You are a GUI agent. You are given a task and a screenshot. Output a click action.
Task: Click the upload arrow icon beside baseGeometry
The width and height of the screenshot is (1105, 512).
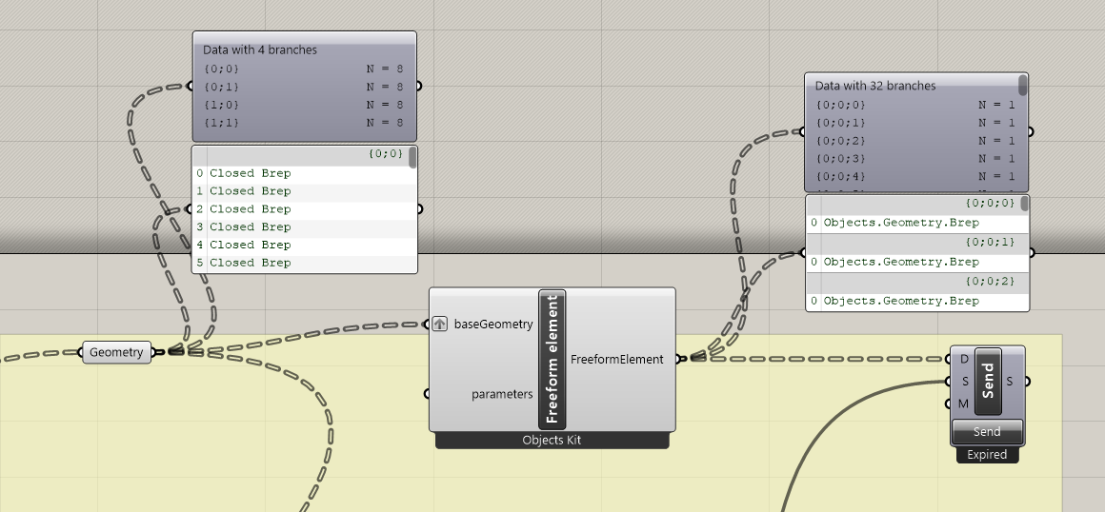[440, 324]
